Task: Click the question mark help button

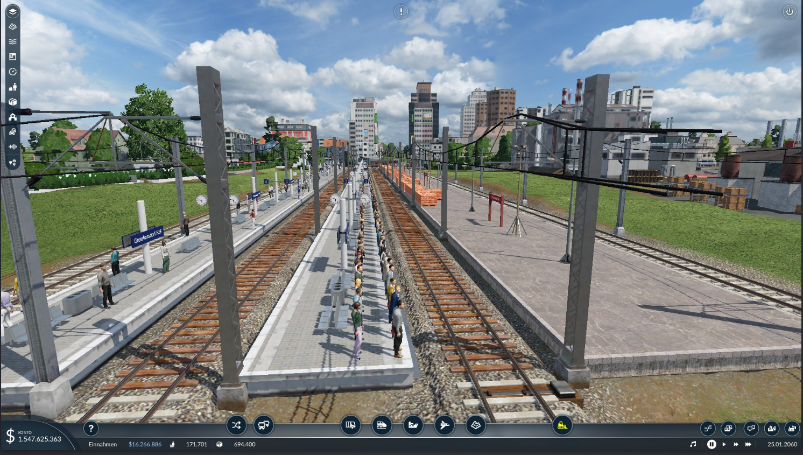Action: point(91,429)
